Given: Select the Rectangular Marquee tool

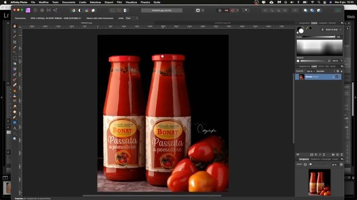Looking at the screenshot, I should [15, 58].
